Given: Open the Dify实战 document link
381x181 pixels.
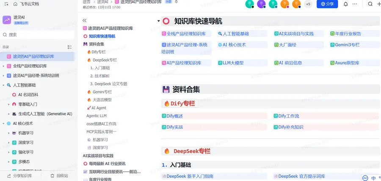Looking at the screenshot, I should pos(175,127).
